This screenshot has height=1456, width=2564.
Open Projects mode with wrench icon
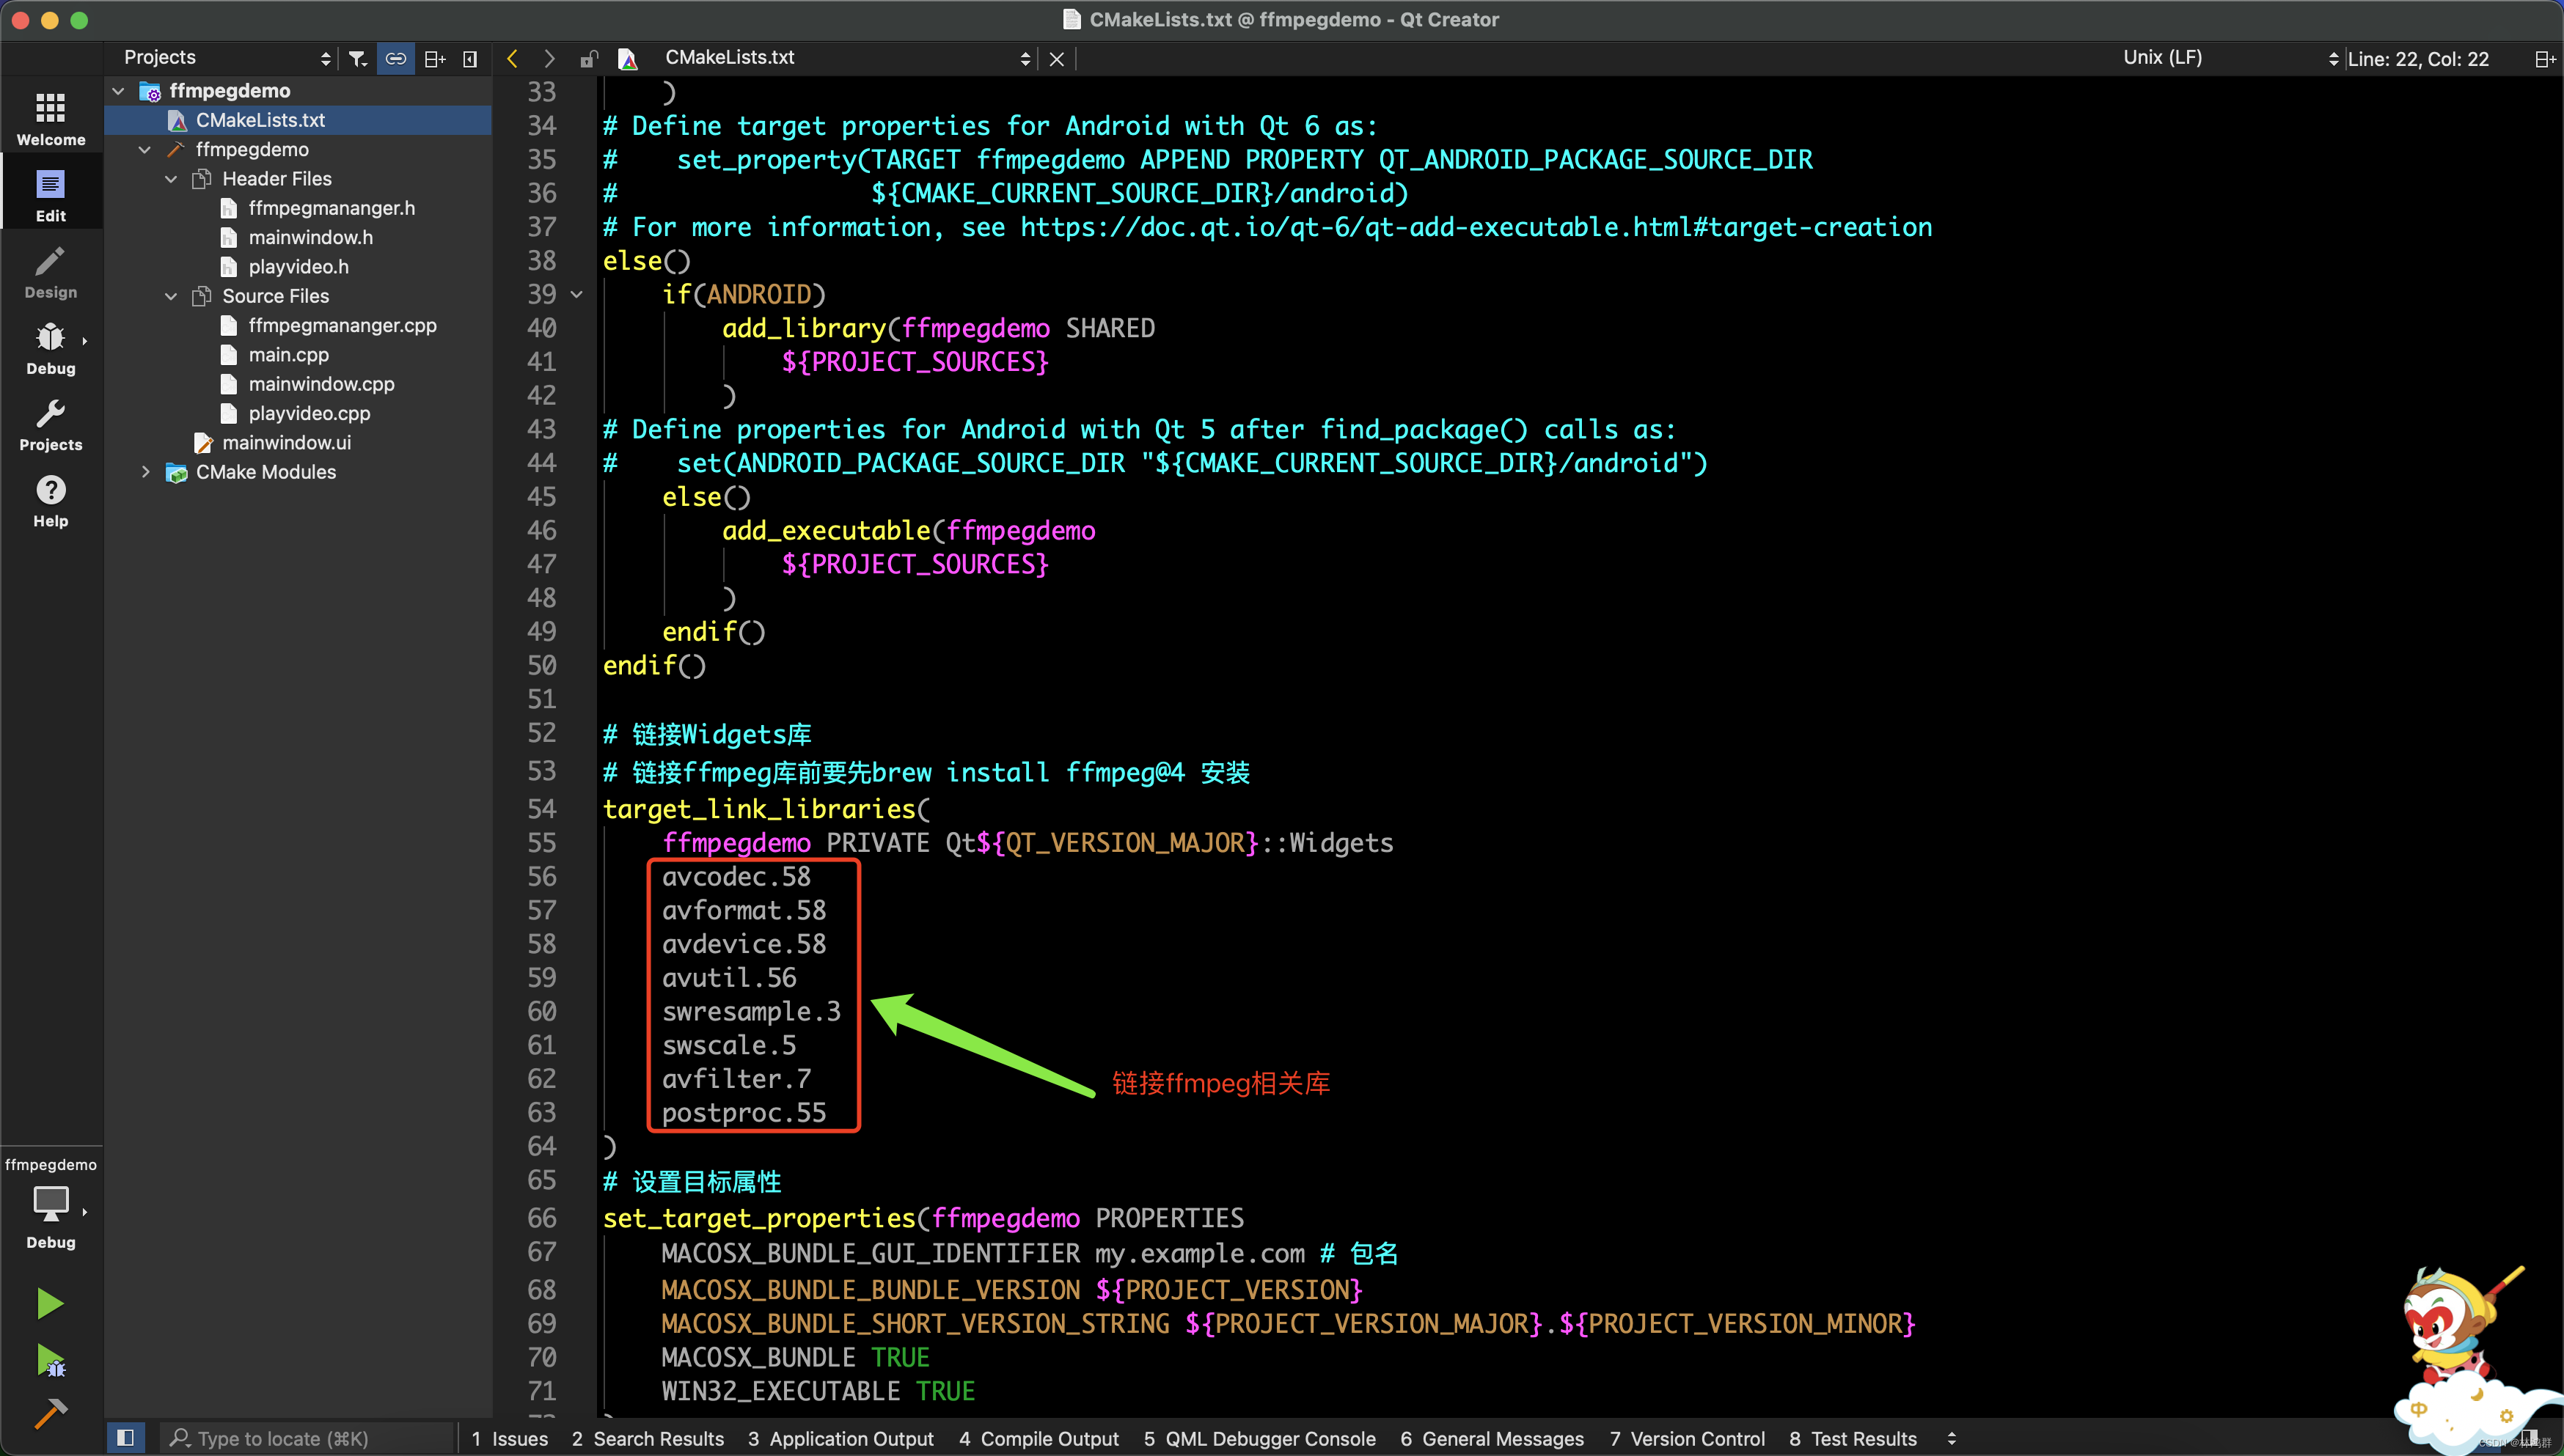50,424
